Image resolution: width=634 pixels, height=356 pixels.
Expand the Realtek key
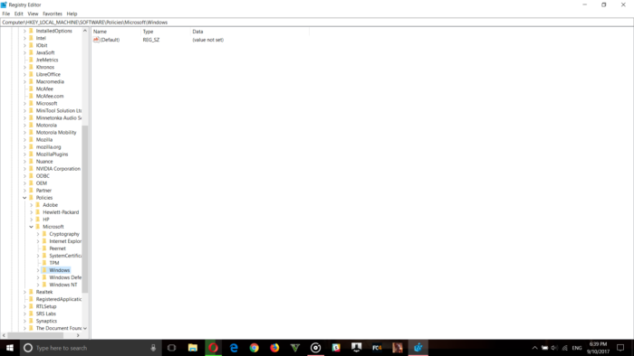24,292
